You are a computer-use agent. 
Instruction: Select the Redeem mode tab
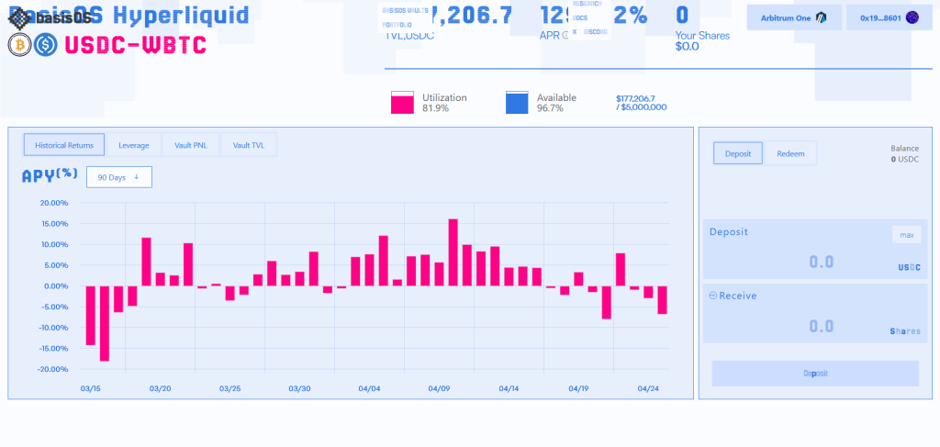pyautogui.click(x=790, y=153)
